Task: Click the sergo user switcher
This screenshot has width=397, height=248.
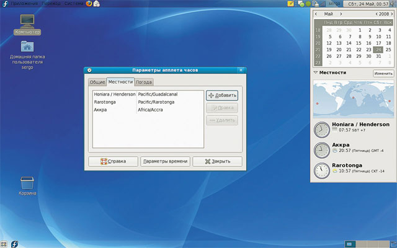Action: pyautogui.click(x=334, y=4)
